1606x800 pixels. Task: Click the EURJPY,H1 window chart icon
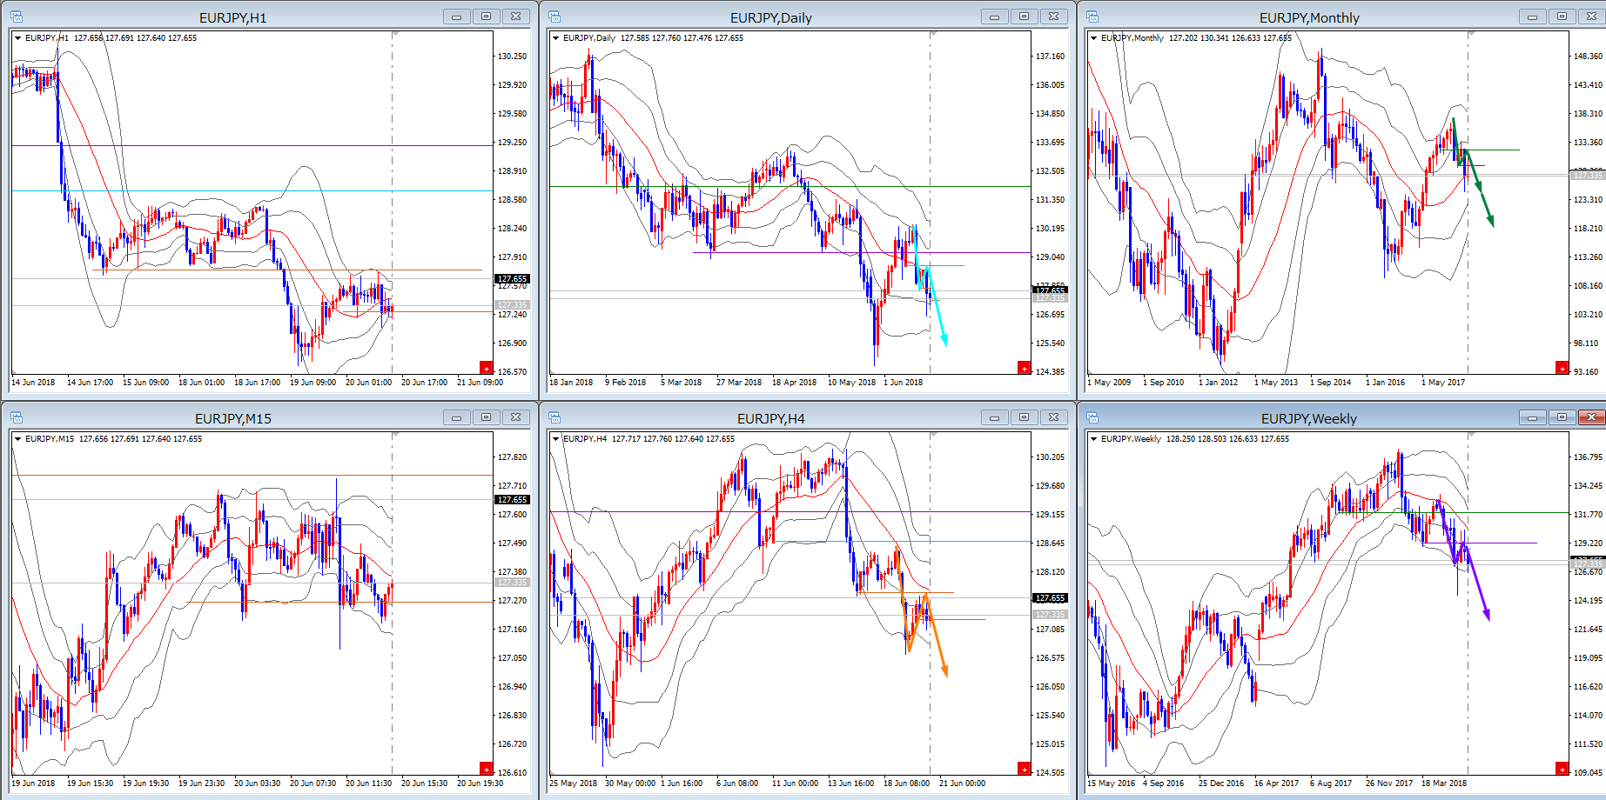click(17, 17)
